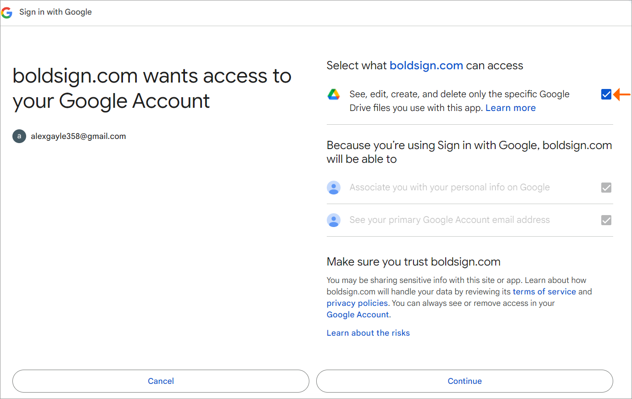Click the Google Account link
Screen dimensions: 632x399
pyautogui.click(x=357, y=315)
